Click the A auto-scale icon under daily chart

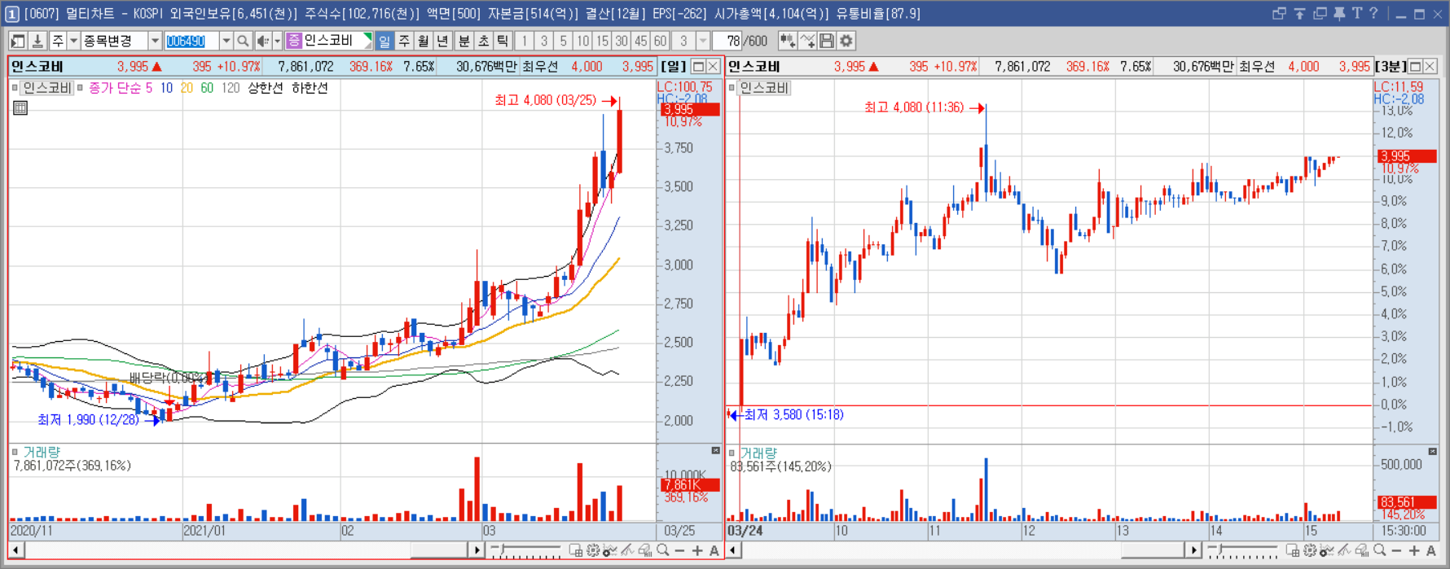(x=714, y=551)
